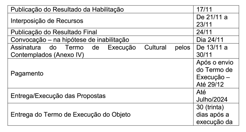Select the "Dia 24/11" cell
The height and width of the screenshot is (132, 246).
[210, 39]
